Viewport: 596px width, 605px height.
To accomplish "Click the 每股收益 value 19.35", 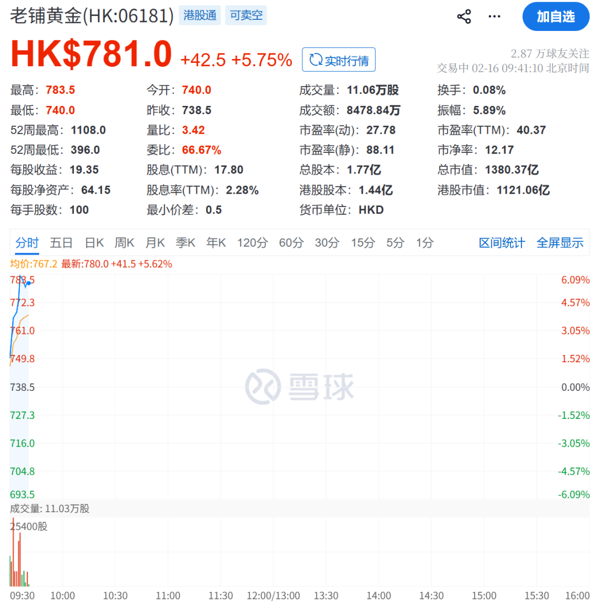I will click(84, 170).
